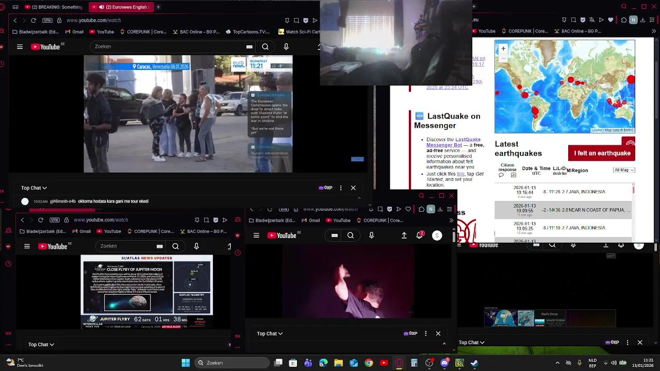Viewport: 660px width, 371px height.
Task: Open Gmail bookmark in Euronews window
Action: click(x=74, y=31)
